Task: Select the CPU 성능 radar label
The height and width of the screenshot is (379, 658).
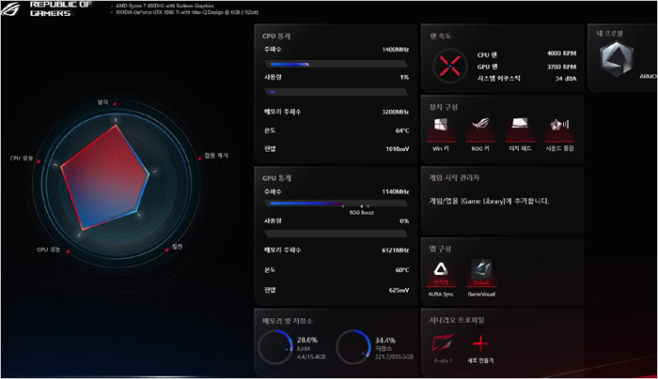Action: point(22,159)
